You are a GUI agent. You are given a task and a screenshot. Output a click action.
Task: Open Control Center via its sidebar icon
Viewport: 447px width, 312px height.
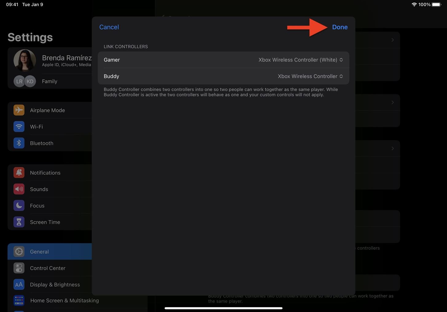(19, 268)
